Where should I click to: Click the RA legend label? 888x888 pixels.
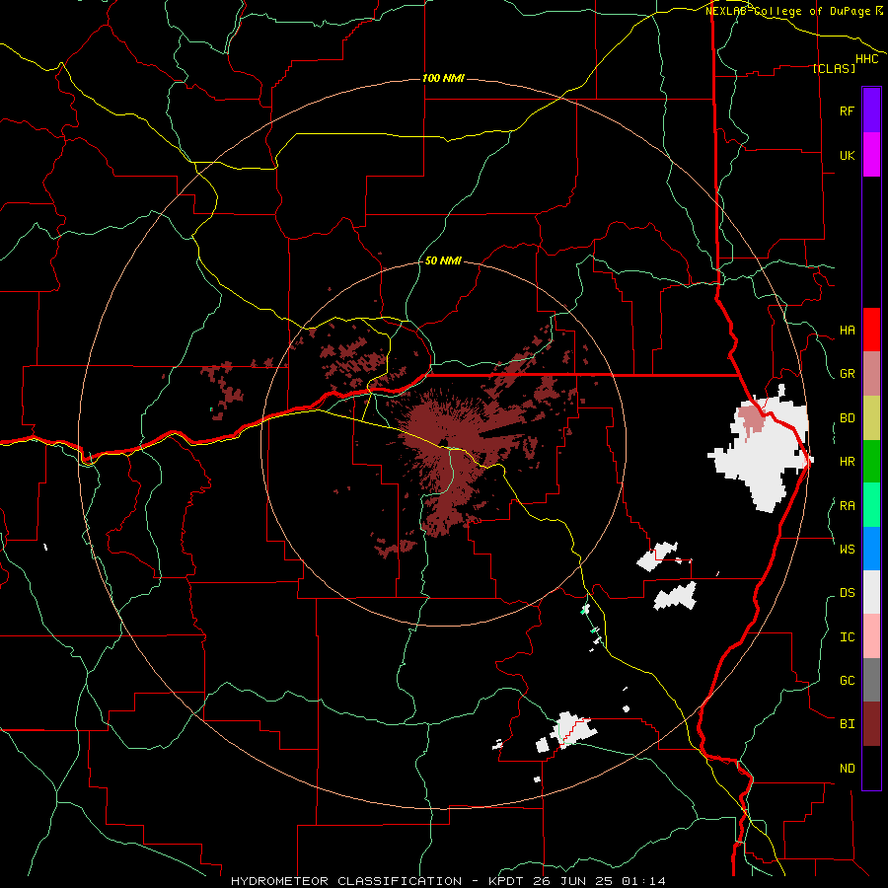click(847, 505)
